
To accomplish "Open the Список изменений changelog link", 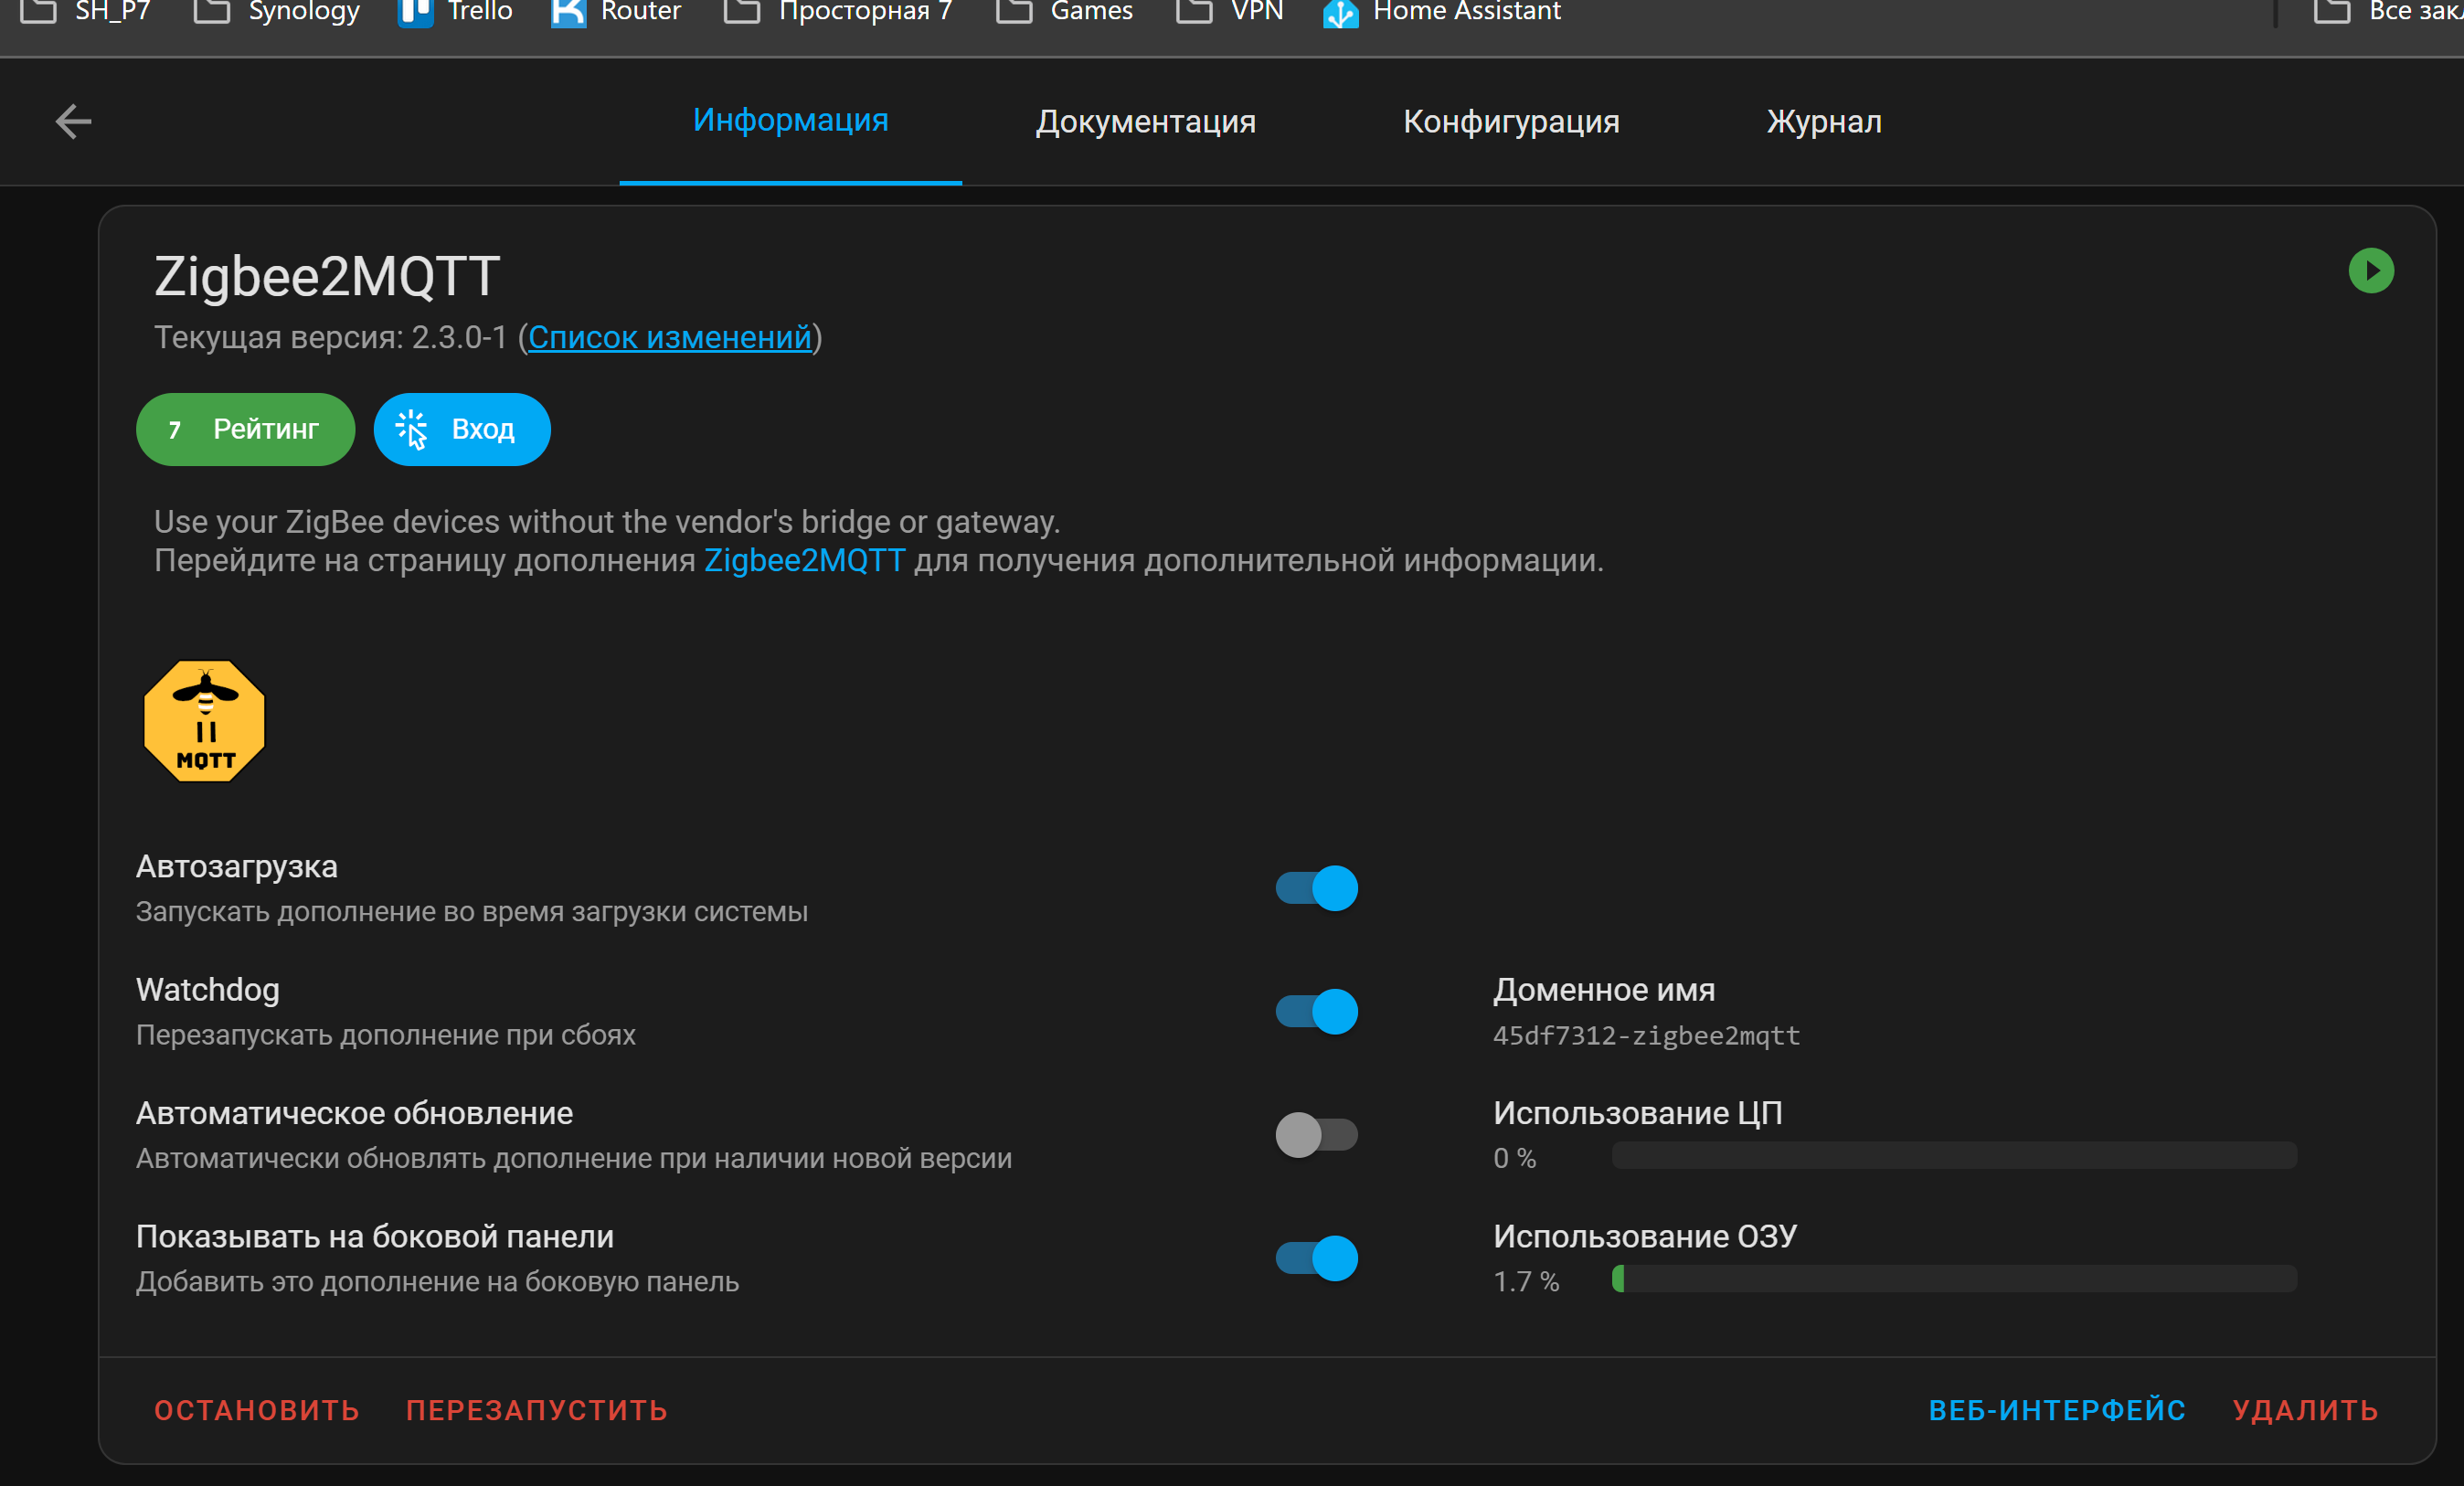I will tap(669, 338).
